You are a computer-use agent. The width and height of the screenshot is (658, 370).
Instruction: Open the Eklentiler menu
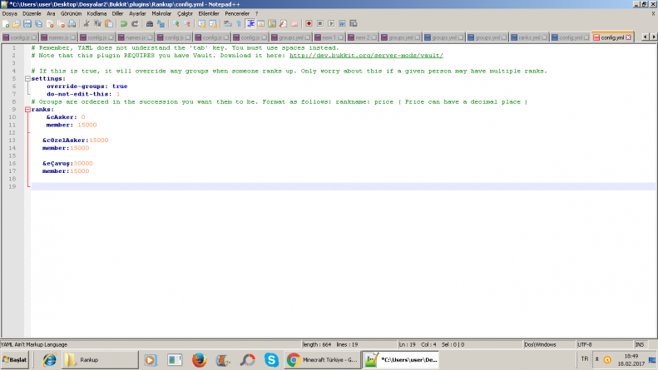tap(209, 13)
